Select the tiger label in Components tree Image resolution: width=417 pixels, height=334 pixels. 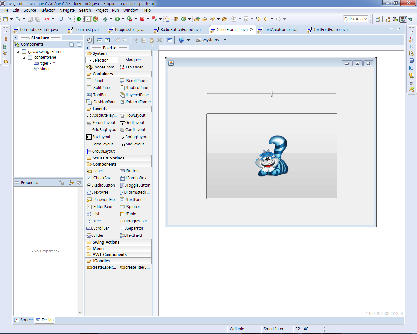[45, 63]
